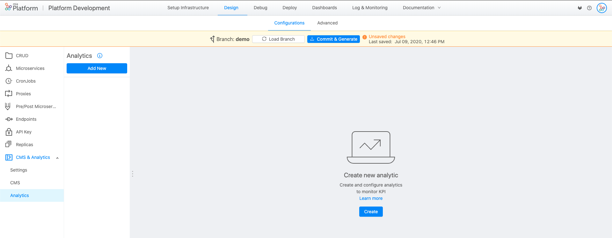Click the CronJobs clock icon
612x238 pixels.
point(9,81)
